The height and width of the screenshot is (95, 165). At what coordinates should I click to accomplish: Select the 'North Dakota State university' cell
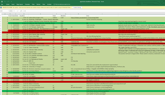coord(40,34)
